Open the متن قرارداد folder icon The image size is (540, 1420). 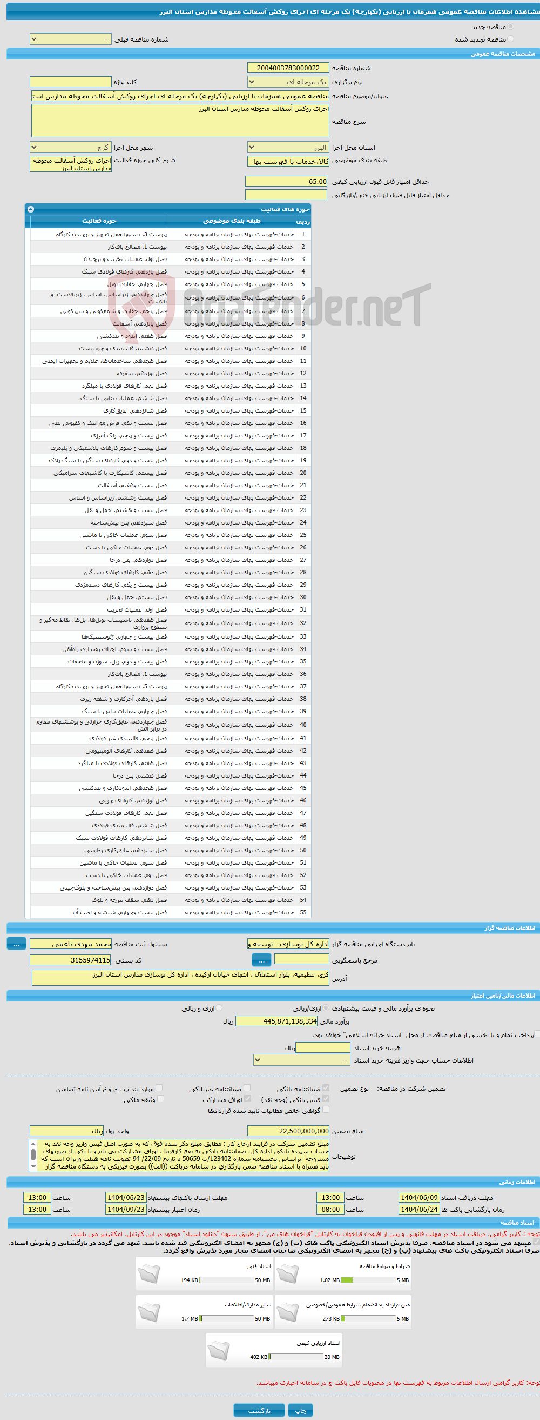287,1312
